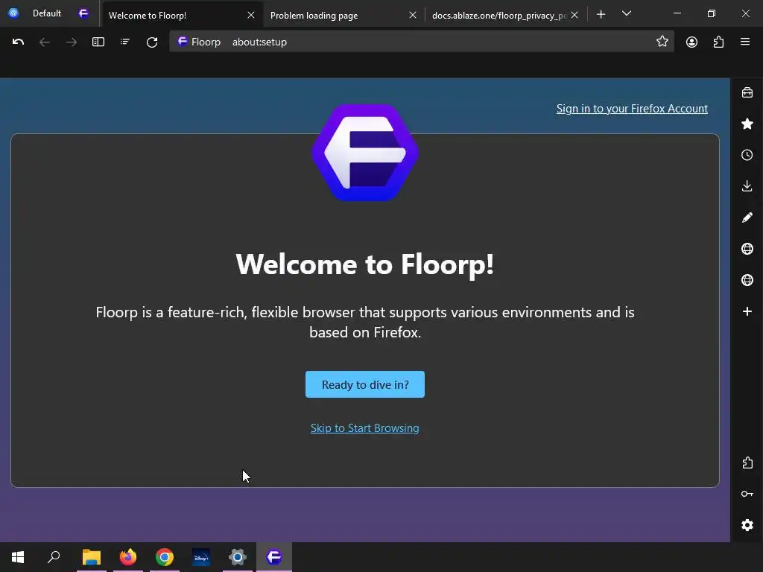The width and height of the screenshot is (763, 572).
Task: Open Windows taskbar search
Action: coord(54,557)
